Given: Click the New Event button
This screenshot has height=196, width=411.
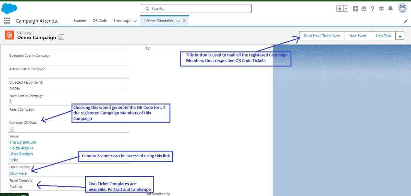Looking at the screenshot, I should [358, 36].
